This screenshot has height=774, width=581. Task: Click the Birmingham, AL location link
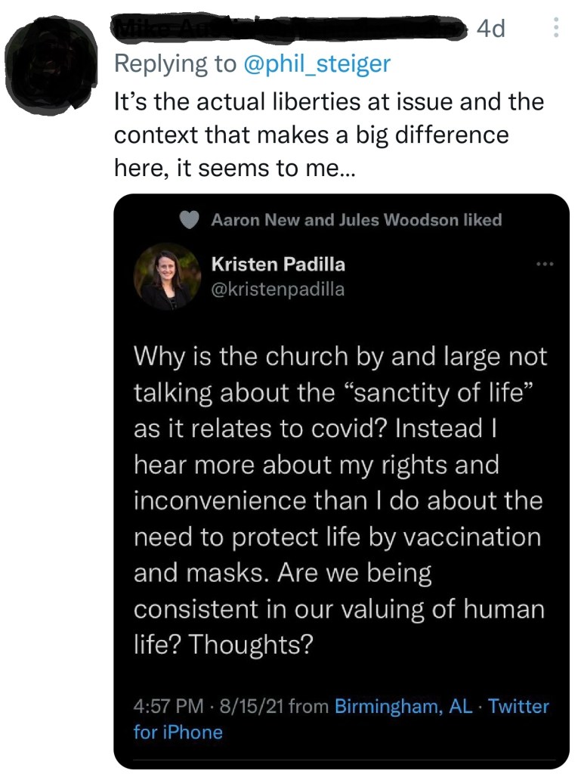click(x=403, y=706)
